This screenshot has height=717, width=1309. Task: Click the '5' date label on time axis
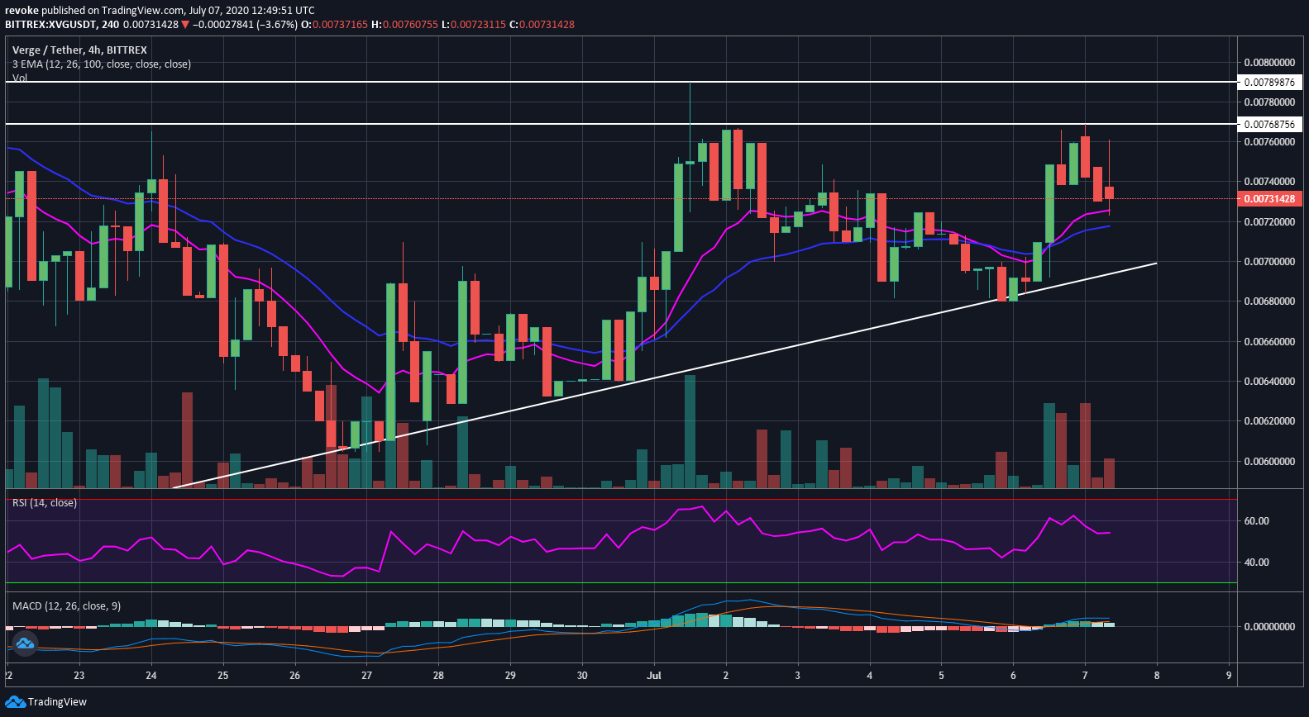(941, 676)
